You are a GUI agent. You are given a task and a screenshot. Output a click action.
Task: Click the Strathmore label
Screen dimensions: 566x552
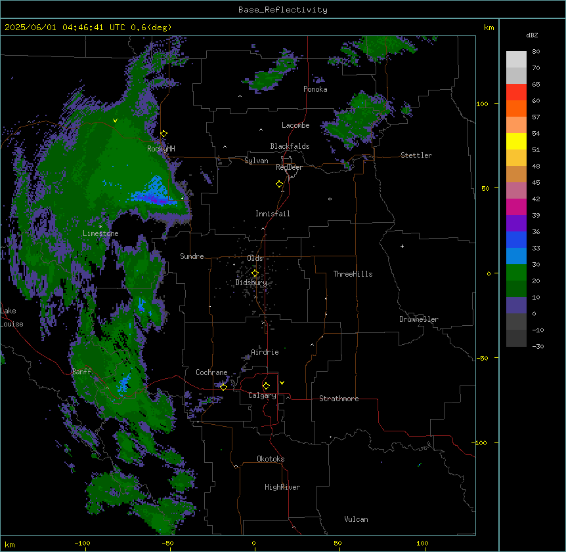click(x=339, y=399)
